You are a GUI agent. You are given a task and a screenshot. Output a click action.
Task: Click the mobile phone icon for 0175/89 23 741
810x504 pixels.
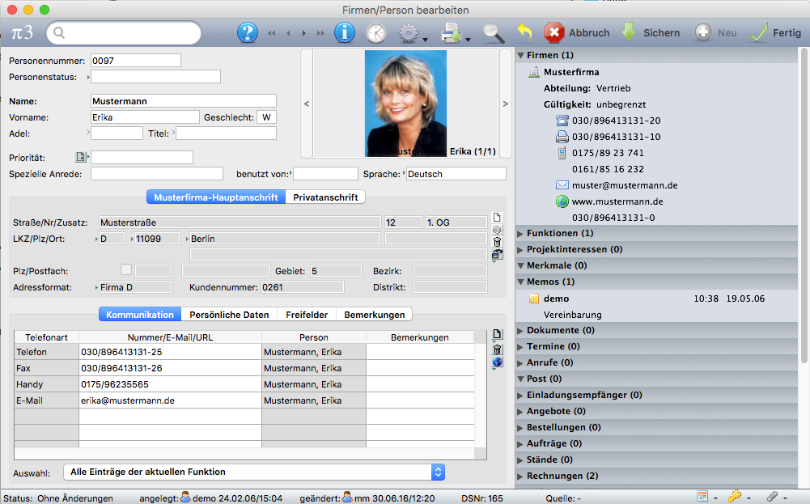(562, 153)
